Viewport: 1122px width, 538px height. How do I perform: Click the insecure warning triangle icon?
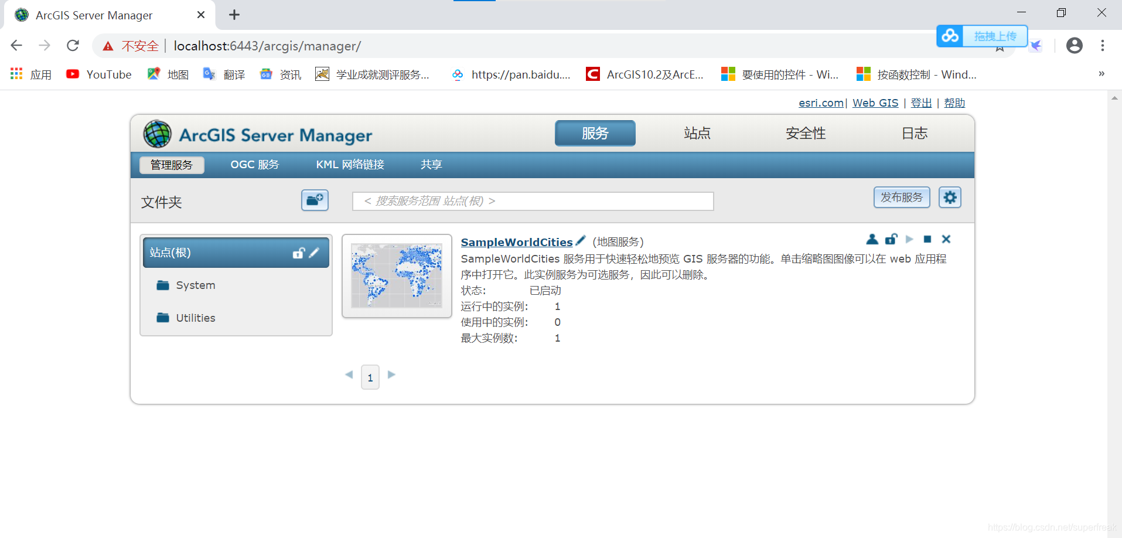click(x=108, y=46)
